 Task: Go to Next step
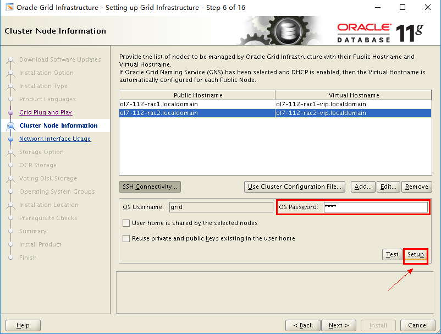pyautogui.click(x=339, y=325)
